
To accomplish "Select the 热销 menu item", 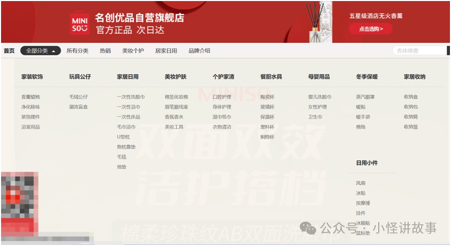I will click(x=105, y=50).
